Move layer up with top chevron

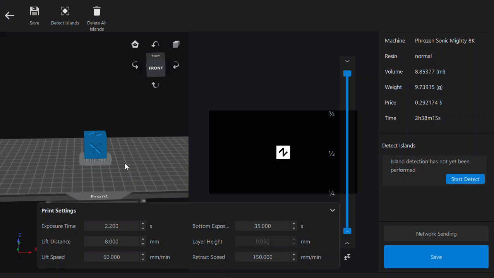(347, 61)
